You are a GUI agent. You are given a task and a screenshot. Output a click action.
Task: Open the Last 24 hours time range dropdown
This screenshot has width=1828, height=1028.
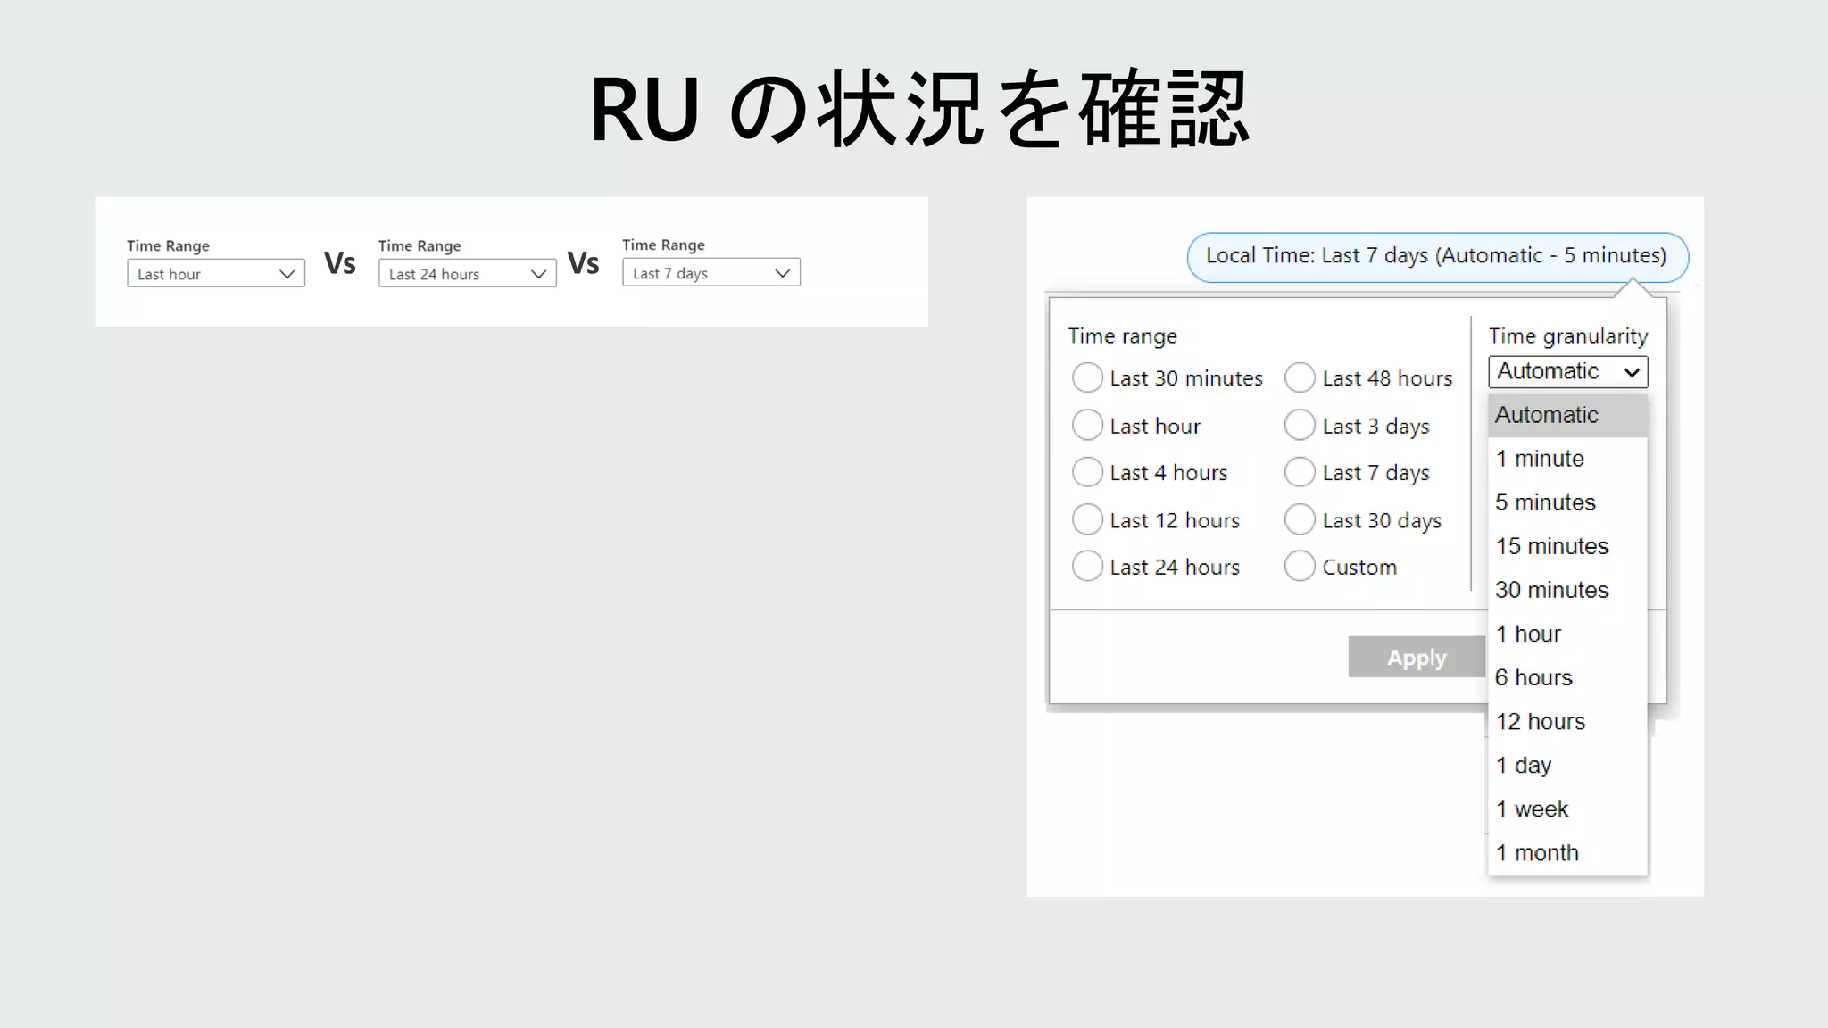(467, 274)
